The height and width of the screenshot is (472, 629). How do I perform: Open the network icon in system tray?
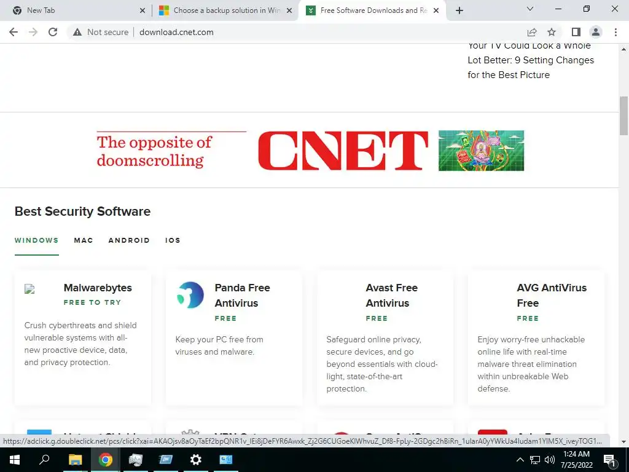pos(535,460)
